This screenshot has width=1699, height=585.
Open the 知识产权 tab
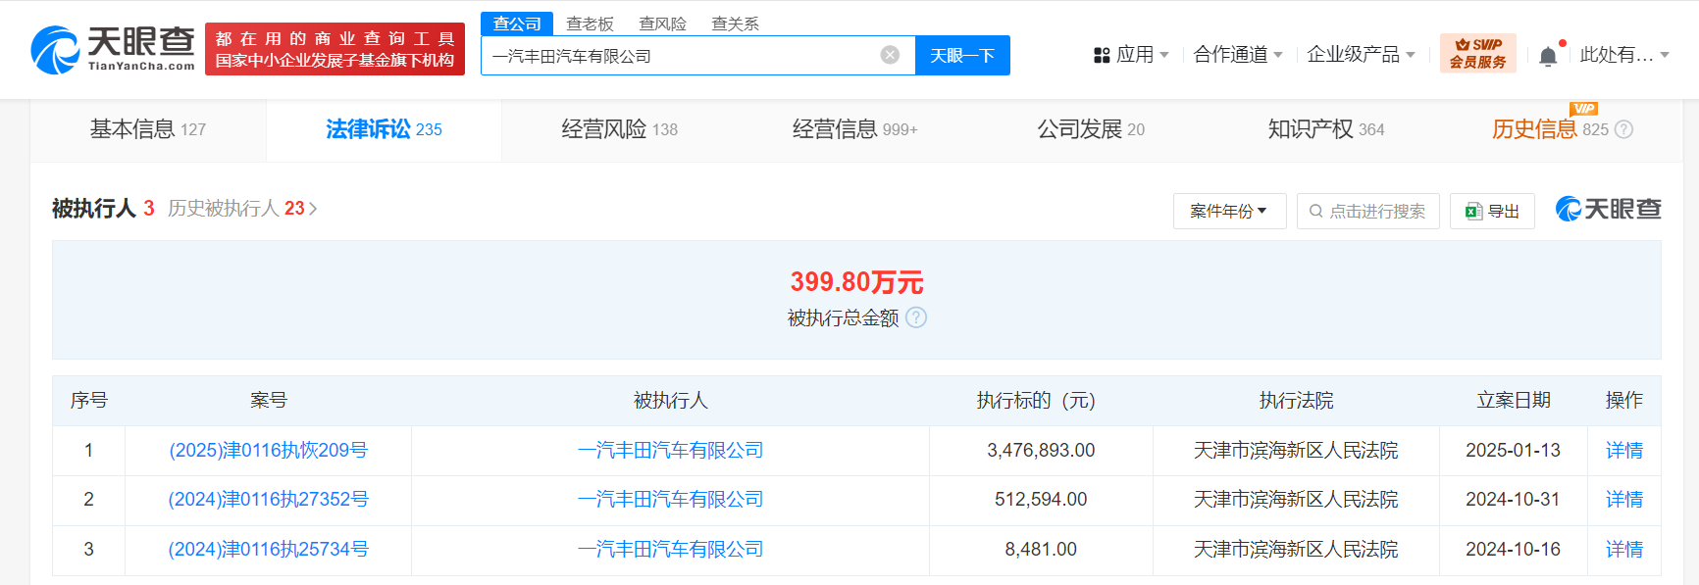point(1326,129)
